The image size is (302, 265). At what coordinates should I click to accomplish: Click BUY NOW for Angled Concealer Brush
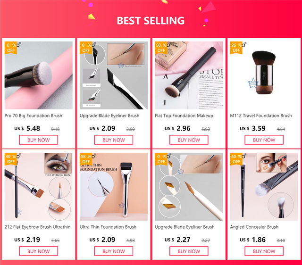click(264, 251)
